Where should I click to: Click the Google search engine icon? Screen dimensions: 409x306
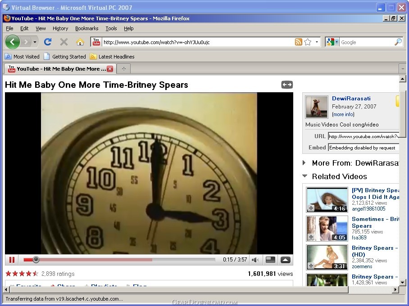coord(330,42)
